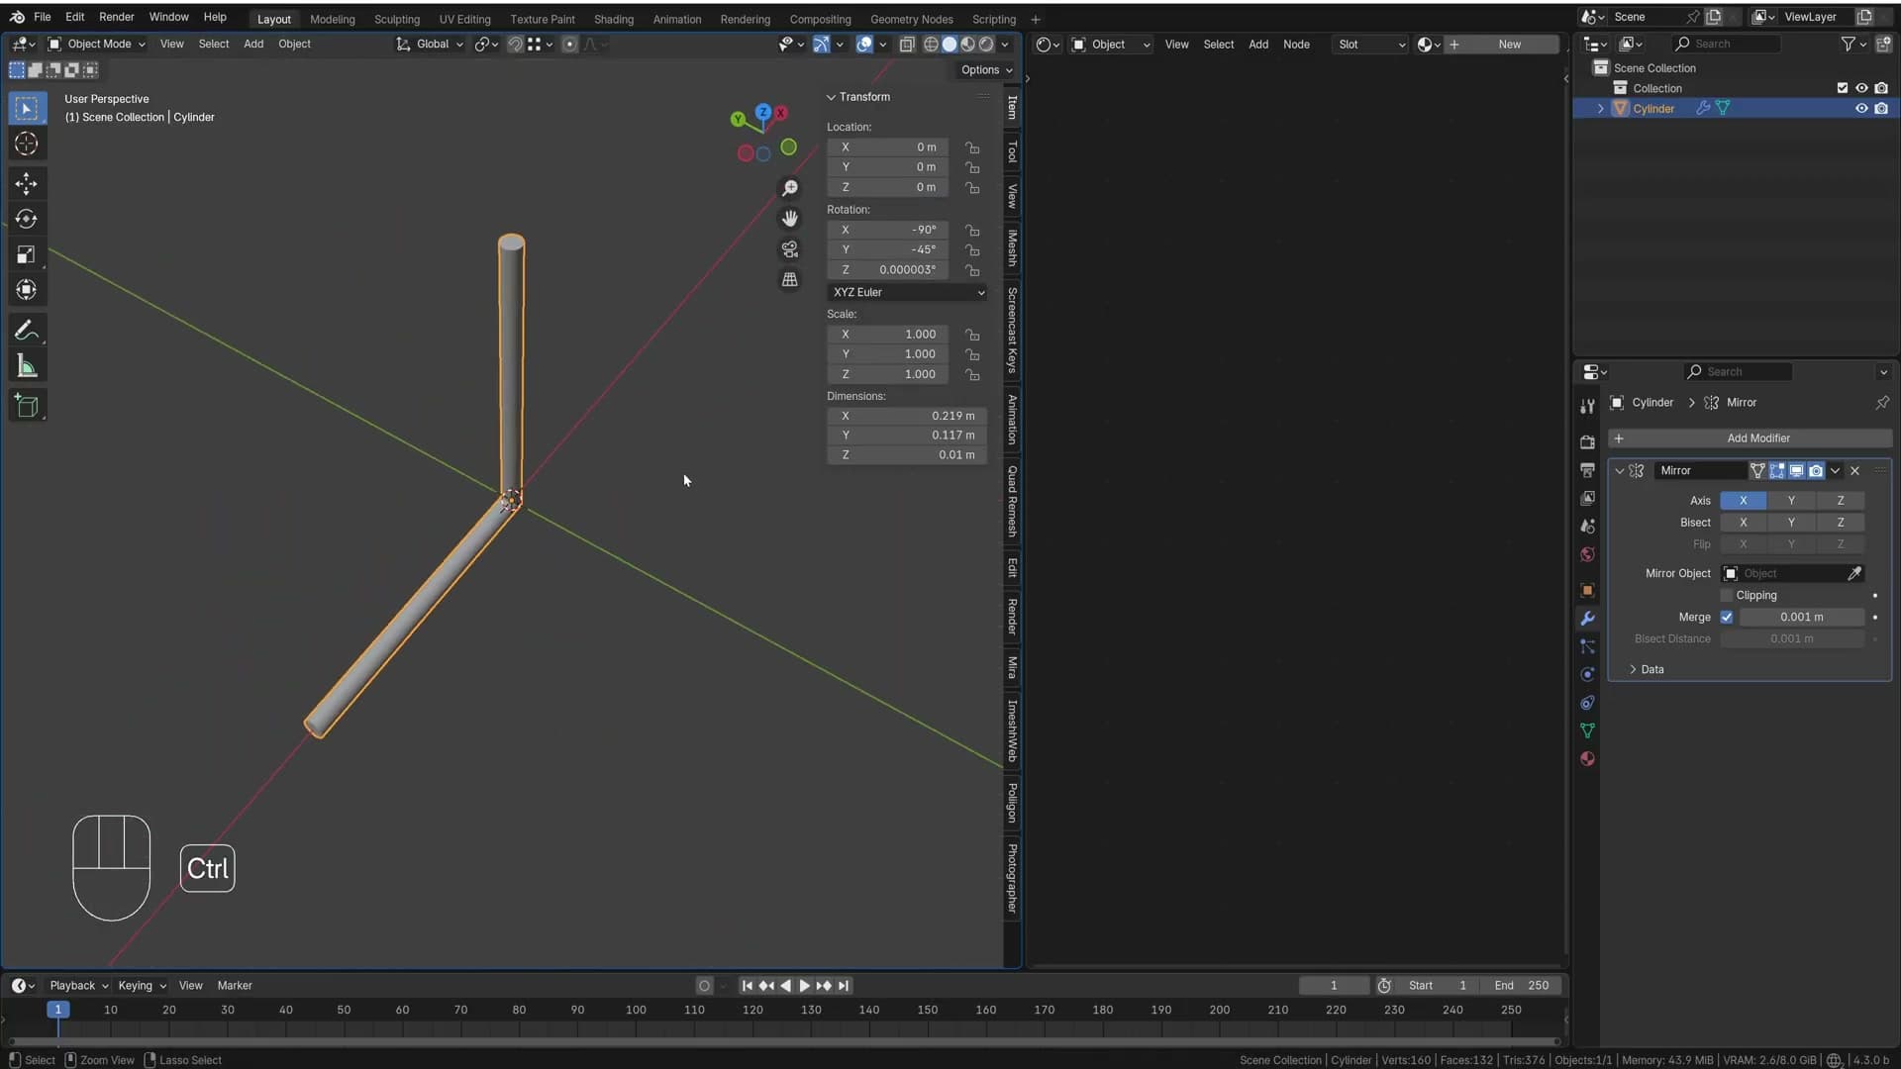Activate the Move tool
This screenshot has width=1901, height=1069.
27,183
